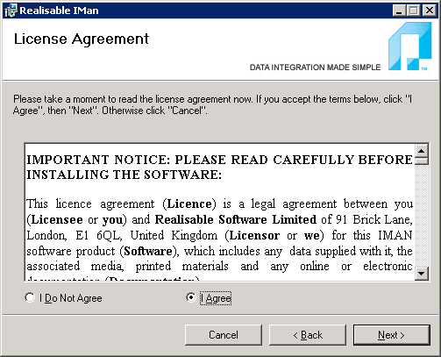Maximize the Realisable IMan installer window
This screenshot has height=357, width=441.
[x=414, y=11]
